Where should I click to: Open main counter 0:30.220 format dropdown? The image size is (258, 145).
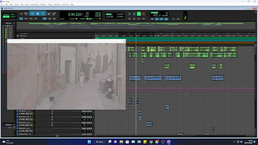point(83,14)
